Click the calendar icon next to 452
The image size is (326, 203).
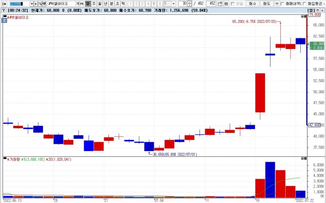click(226, 4)
